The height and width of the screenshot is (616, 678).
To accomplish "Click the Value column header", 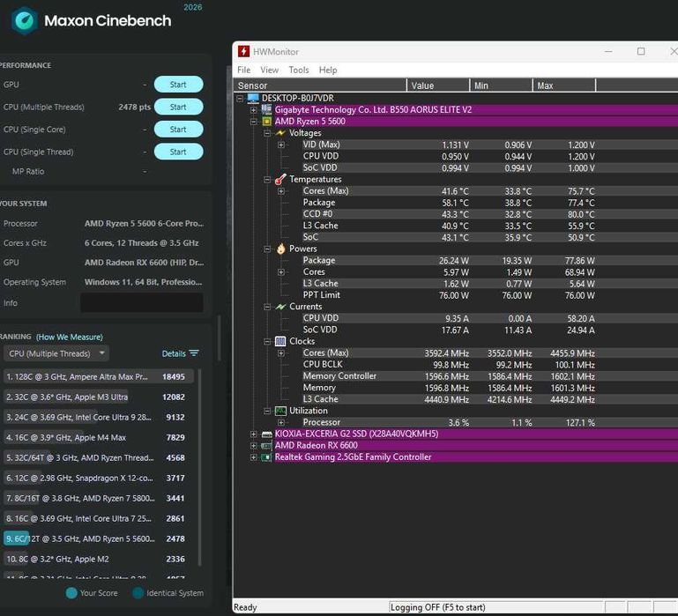I will [x=438, y=85].
